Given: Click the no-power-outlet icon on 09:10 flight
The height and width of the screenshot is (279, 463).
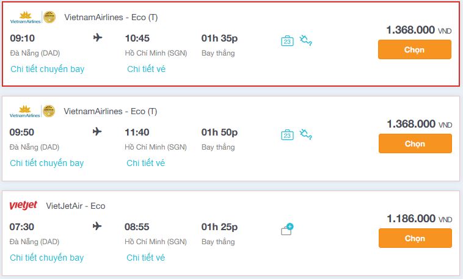Looking at the screenshot, I should point(305,40).
